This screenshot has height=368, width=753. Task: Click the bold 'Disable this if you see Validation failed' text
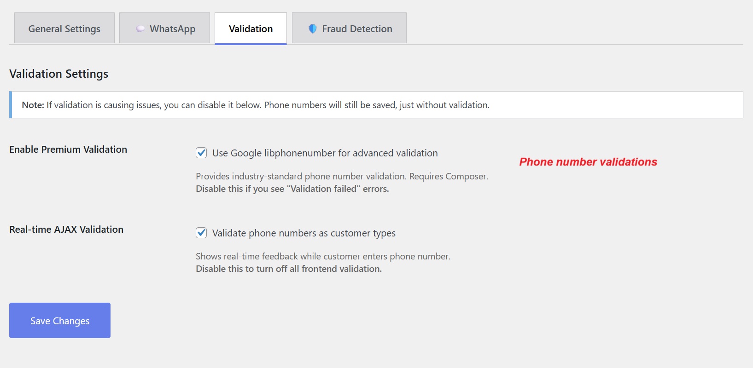tap(292, 189)
